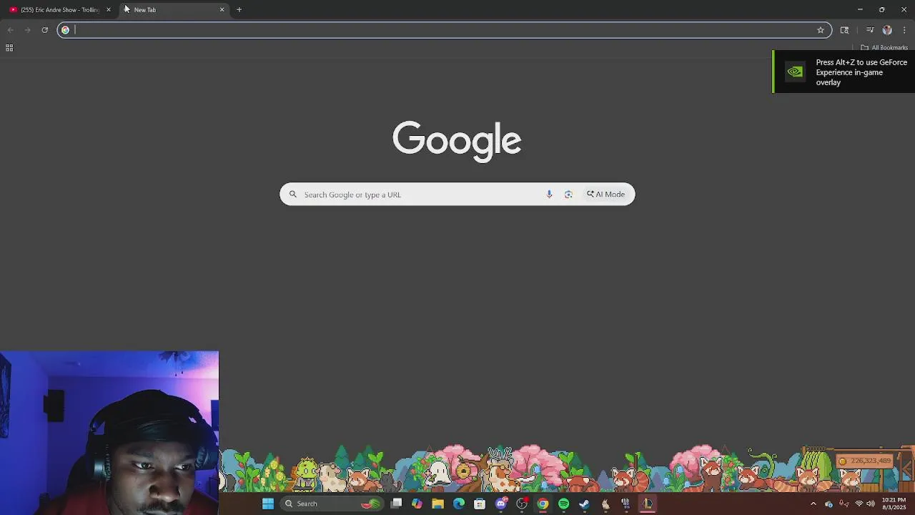
Task: Open Discord from the taskbar
Action: pos(501,504)
